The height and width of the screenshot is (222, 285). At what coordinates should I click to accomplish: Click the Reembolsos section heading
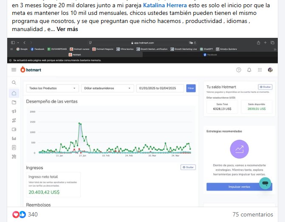click(x=38, y=205)
